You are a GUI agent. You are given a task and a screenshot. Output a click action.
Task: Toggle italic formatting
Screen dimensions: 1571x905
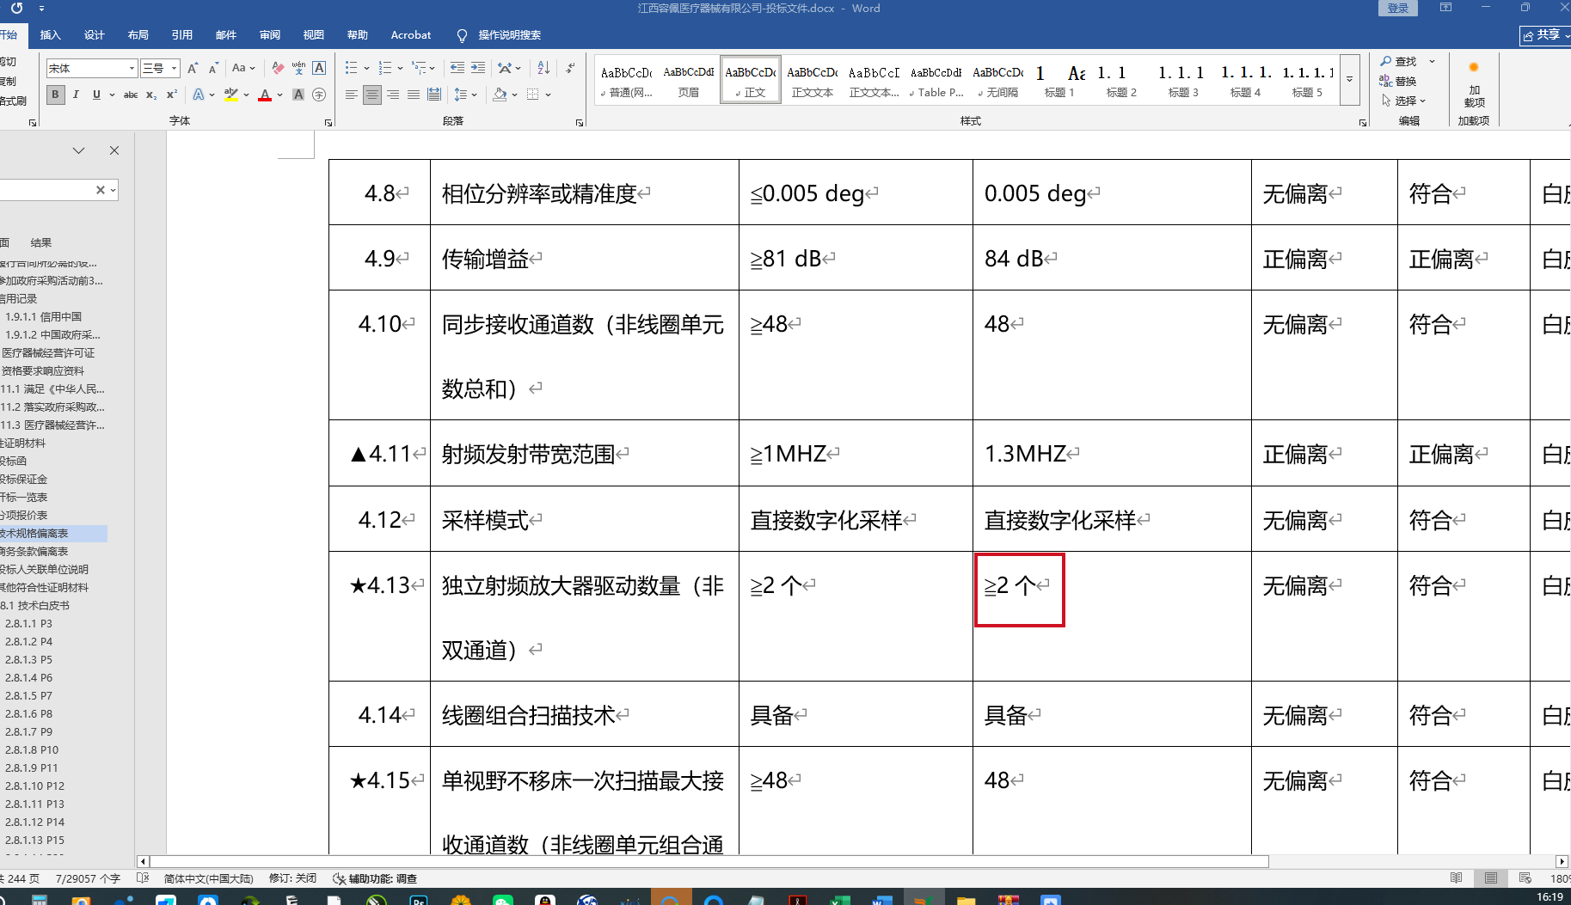[76, 95]
